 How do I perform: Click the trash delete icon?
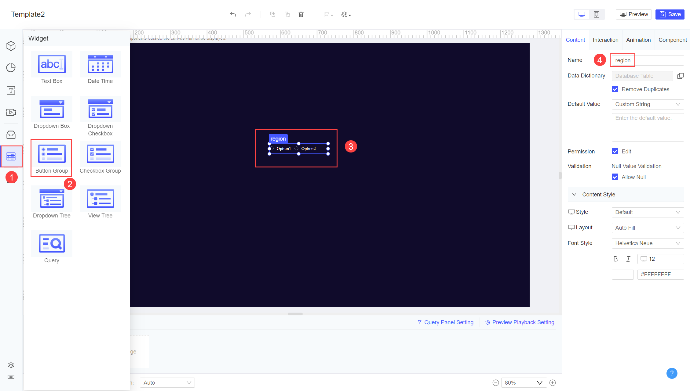301,14
